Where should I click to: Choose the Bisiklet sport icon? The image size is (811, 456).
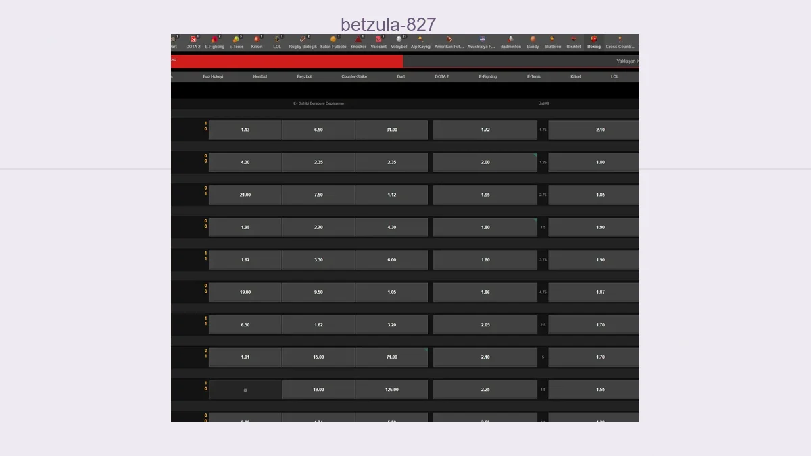(574, 41)
